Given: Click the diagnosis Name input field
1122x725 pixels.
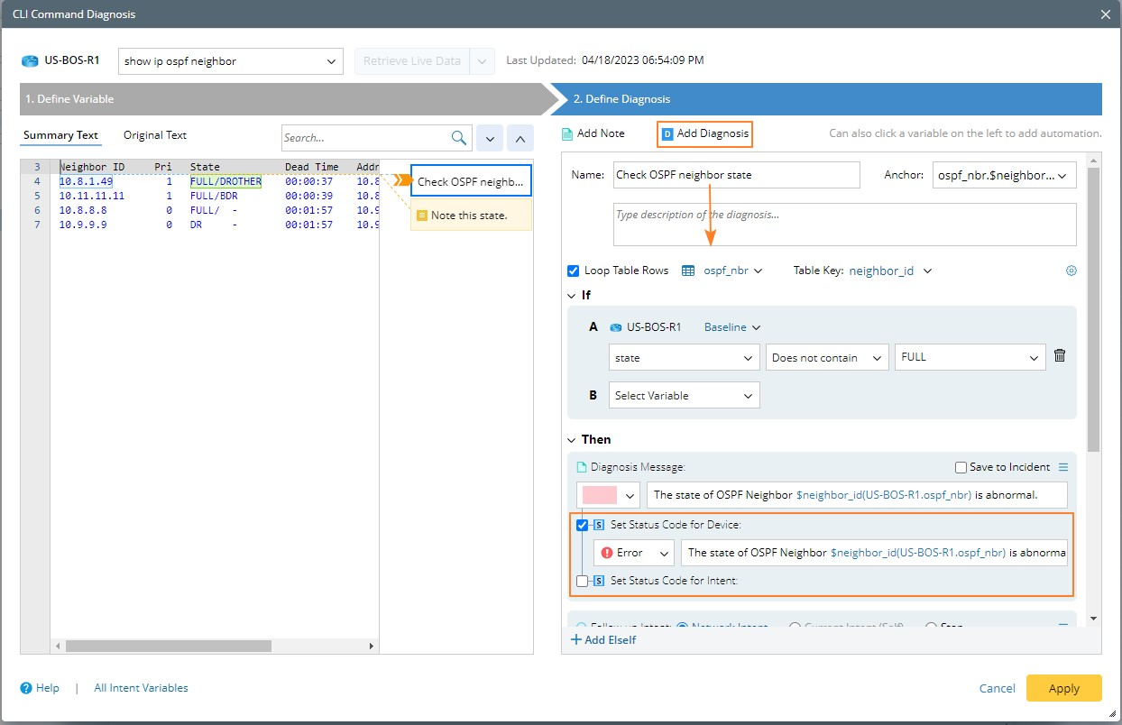Looking at the screenshot, I should [x=734, y=175].
